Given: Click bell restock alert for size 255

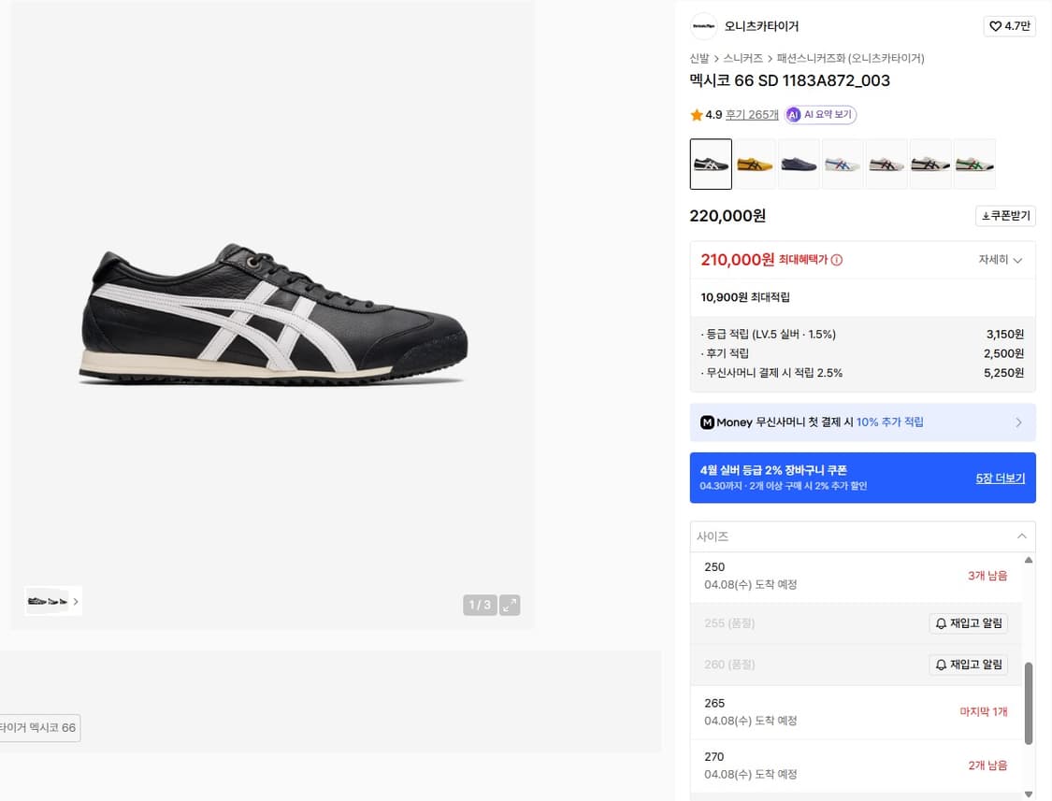Looking at the screenshot, I should coord(968,623).
